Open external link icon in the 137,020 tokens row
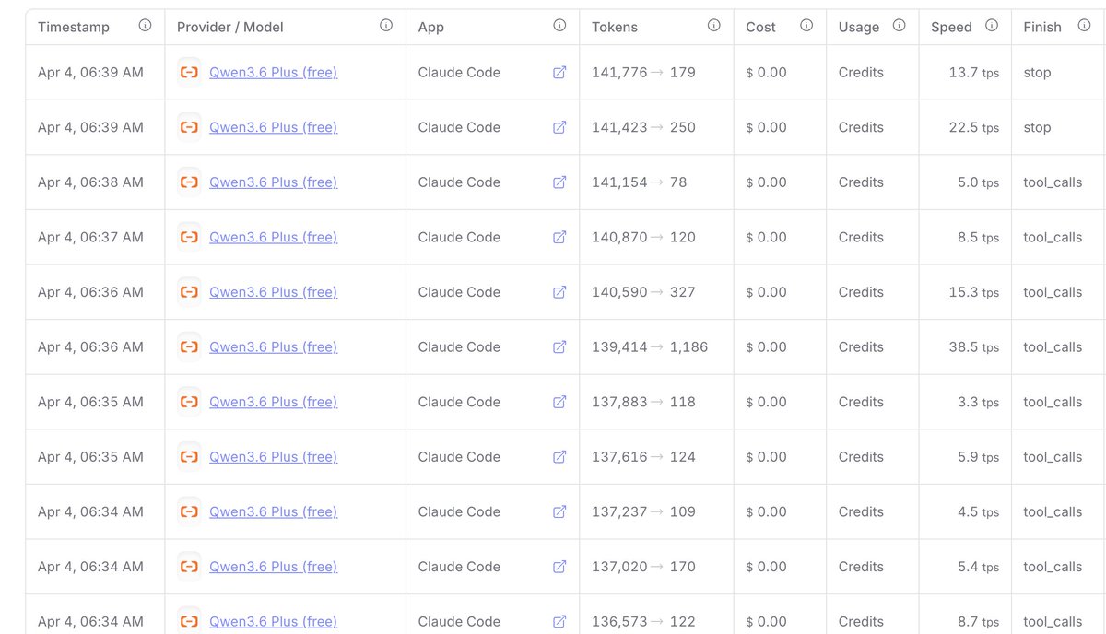 559,567
